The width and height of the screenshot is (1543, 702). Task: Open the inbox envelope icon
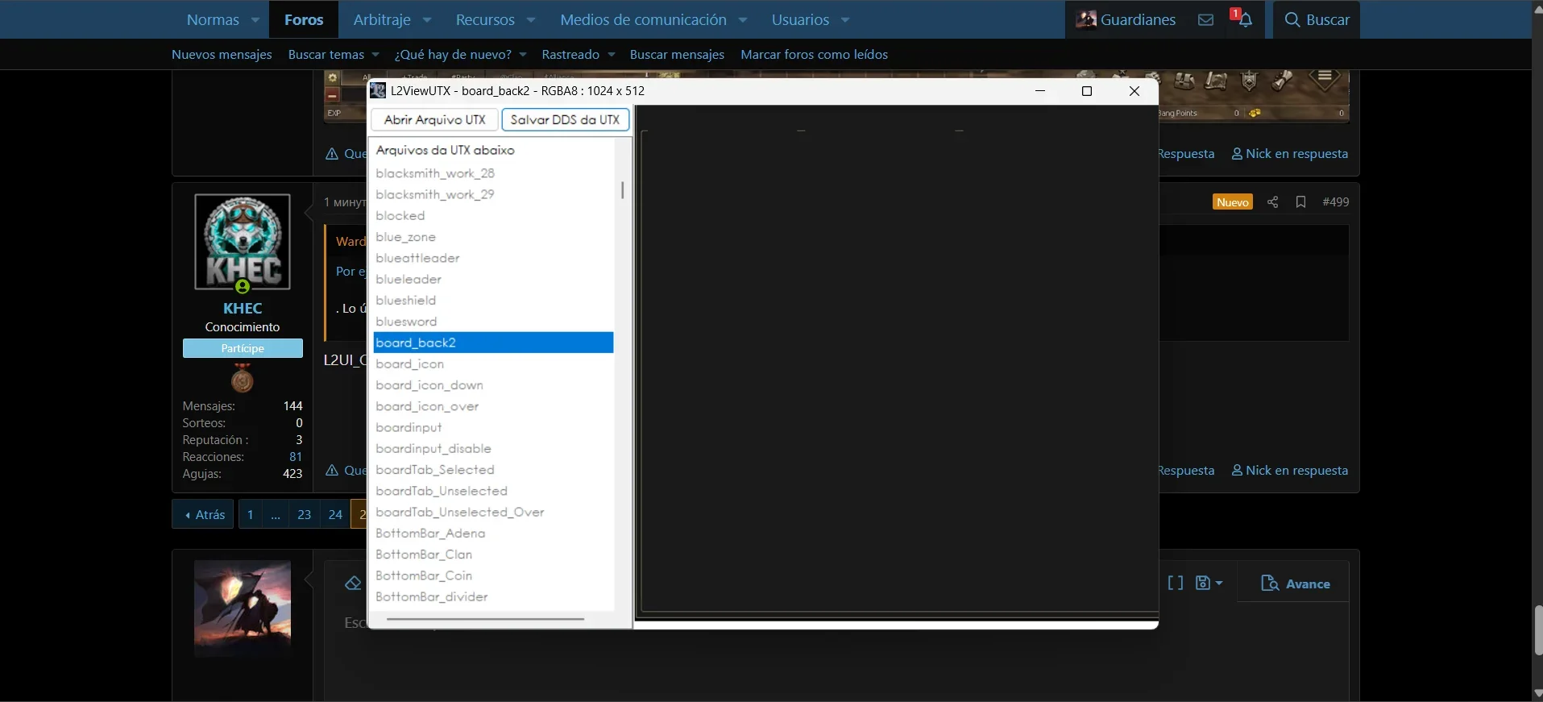coord(1205,20)
